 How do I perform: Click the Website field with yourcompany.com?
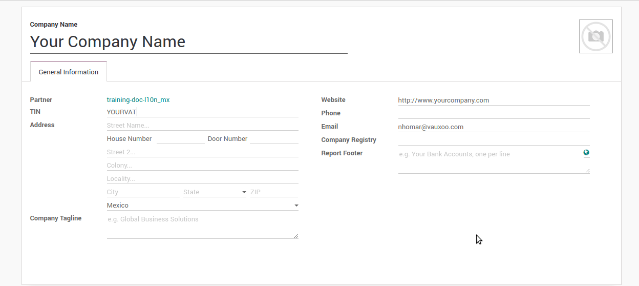(x=494, y=100)
